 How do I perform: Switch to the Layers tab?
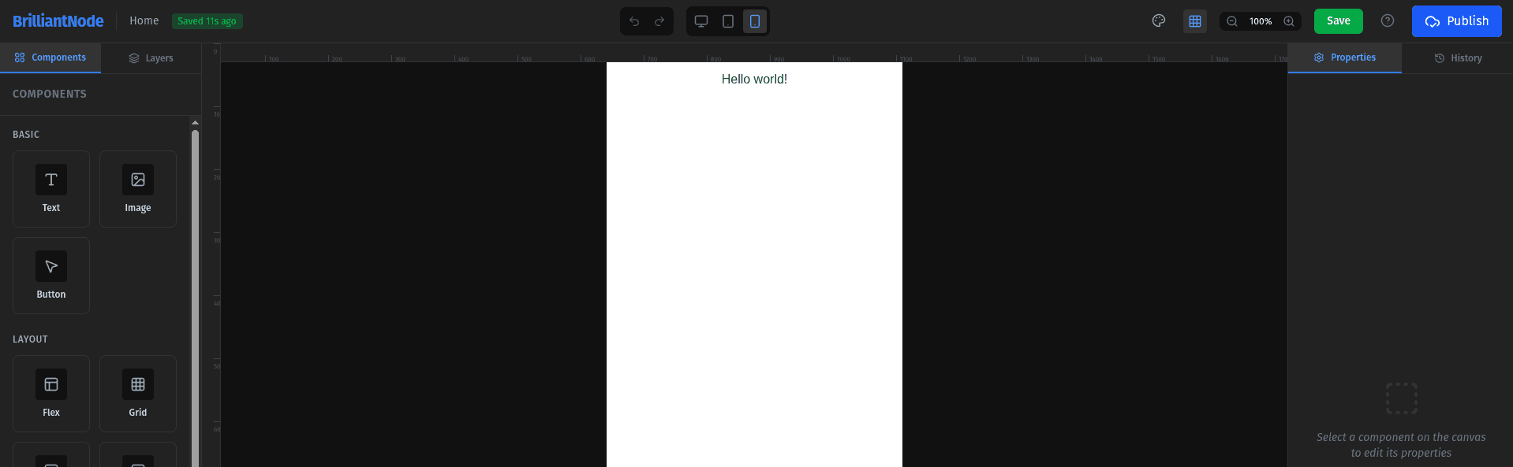151,58
